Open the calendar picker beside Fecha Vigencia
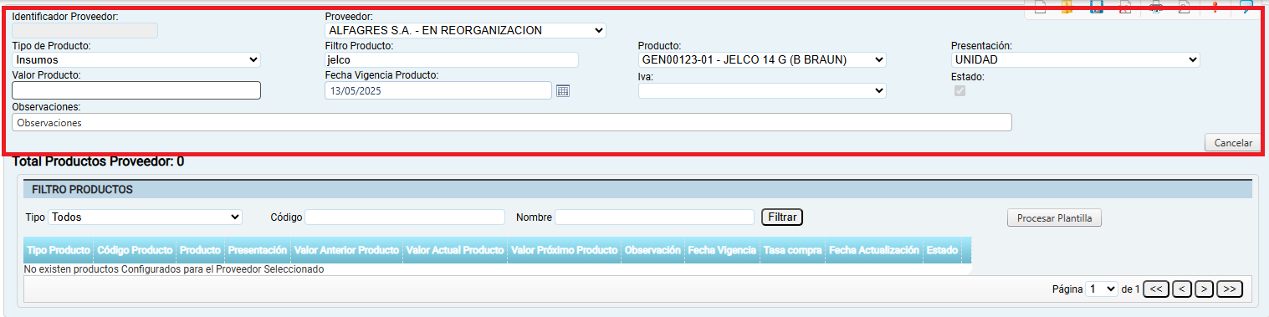The image size is (1269, 317). (563, 90)
